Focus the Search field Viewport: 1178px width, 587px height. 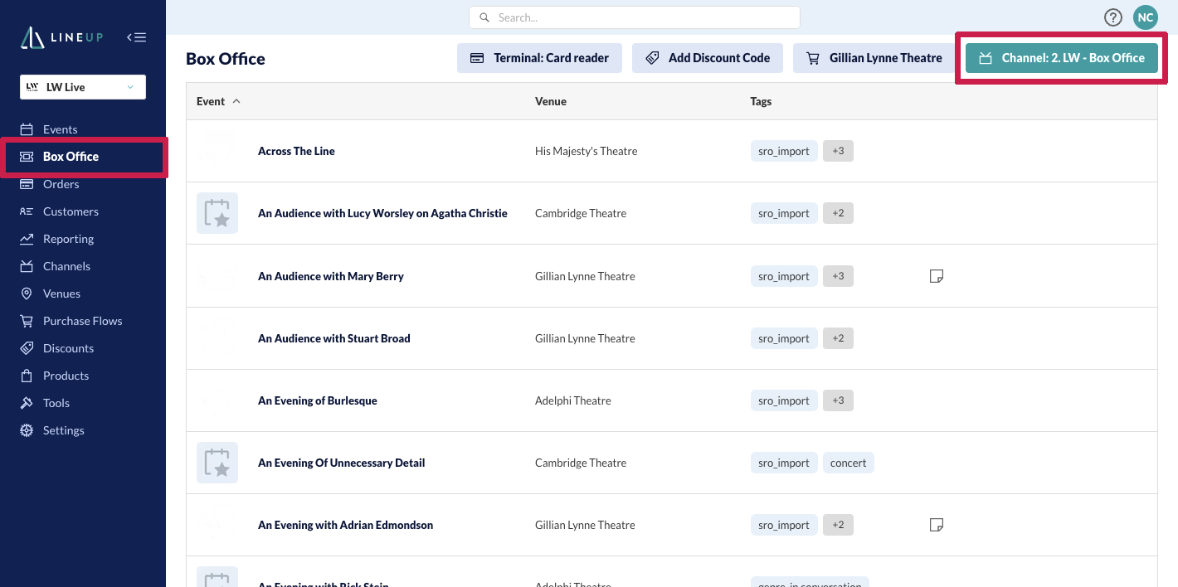[635, 17]
